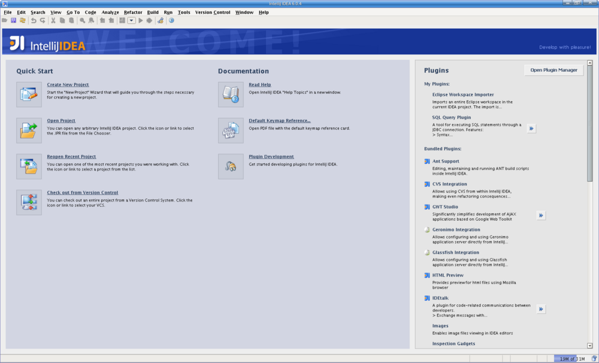This screenshot has height=363, width=599.
Task: Open the Refactor menu
Action: pyautogui.click(x=133, y=12)
